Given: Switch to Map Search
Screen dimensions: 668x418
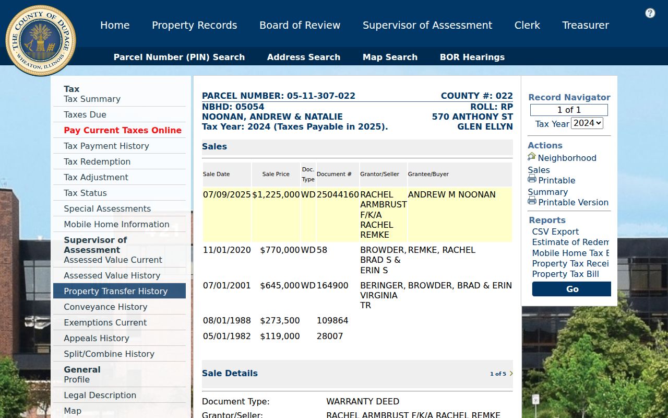Looking at the screenshot, I should [390, 57].
